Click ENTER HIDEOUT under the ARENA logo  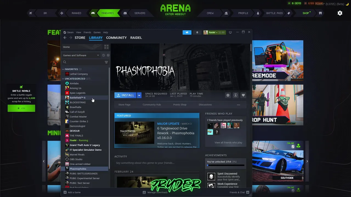pyautogui.click(x=175, y=14)
